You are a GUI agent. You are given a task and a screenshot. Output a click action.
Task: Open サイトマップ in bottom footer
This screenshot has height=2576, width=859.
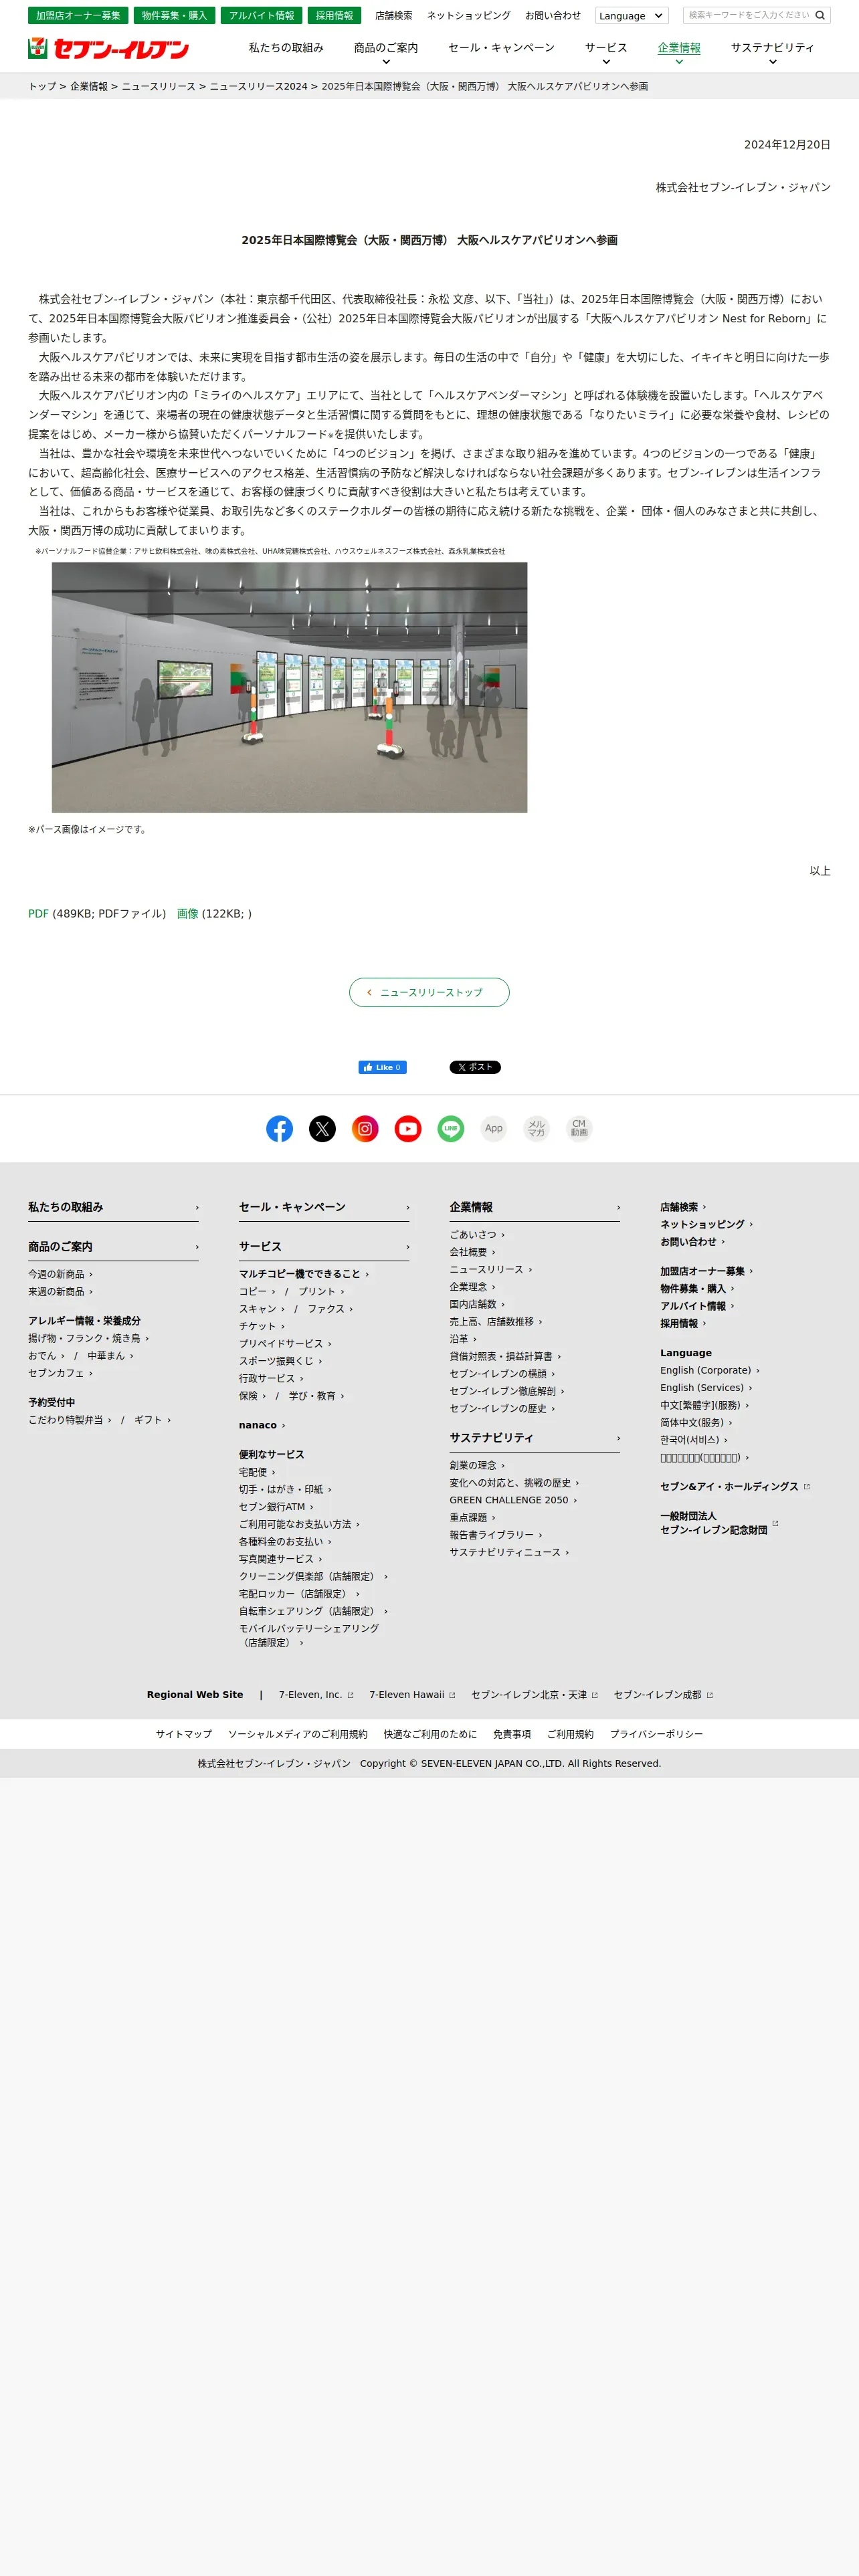[x=184, y=1734]
